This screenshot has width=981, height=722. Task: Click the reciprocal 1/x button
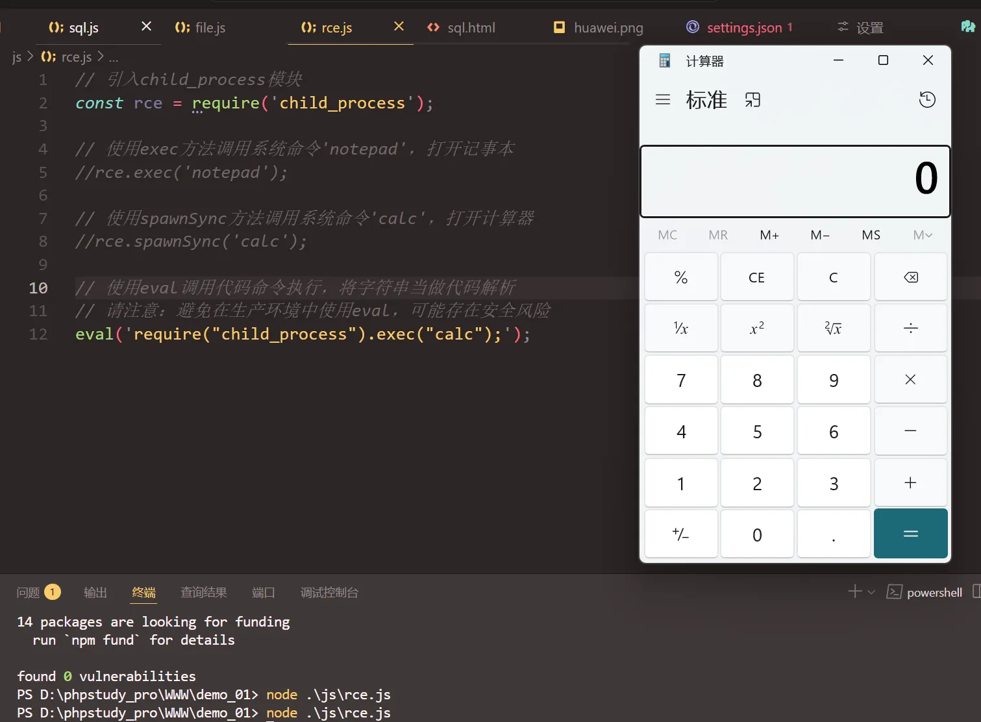[681, 329]
